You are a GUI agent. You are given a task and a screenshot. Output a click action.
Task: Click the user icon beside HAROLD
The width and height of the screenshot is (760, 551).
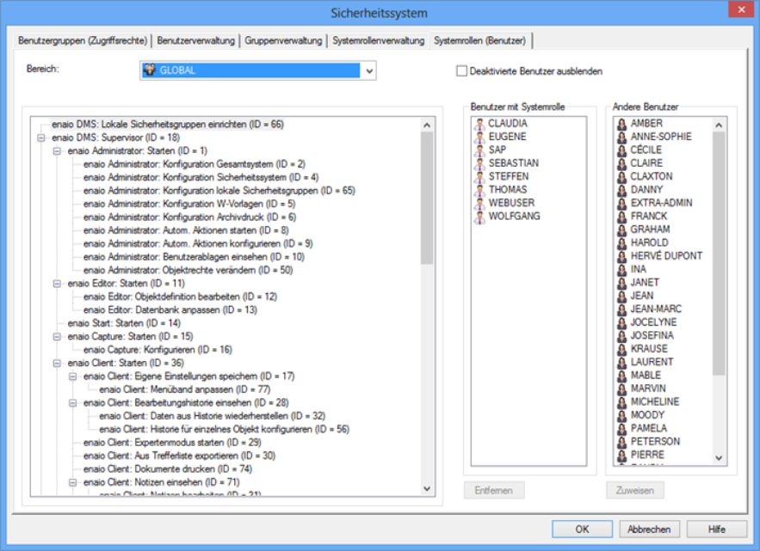click(622, 243)
